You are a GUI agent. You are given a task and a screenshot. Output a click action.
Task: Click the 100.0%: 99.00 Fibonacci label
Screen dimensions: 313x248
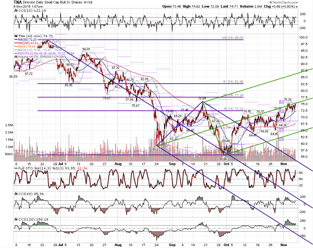pyautogui.click(x=232, y=38)
